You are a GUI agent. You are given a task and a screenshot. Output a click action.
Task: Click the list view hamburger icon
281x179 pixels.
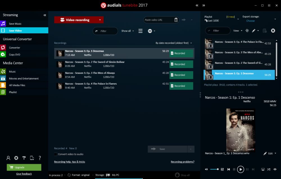point(140,31)
